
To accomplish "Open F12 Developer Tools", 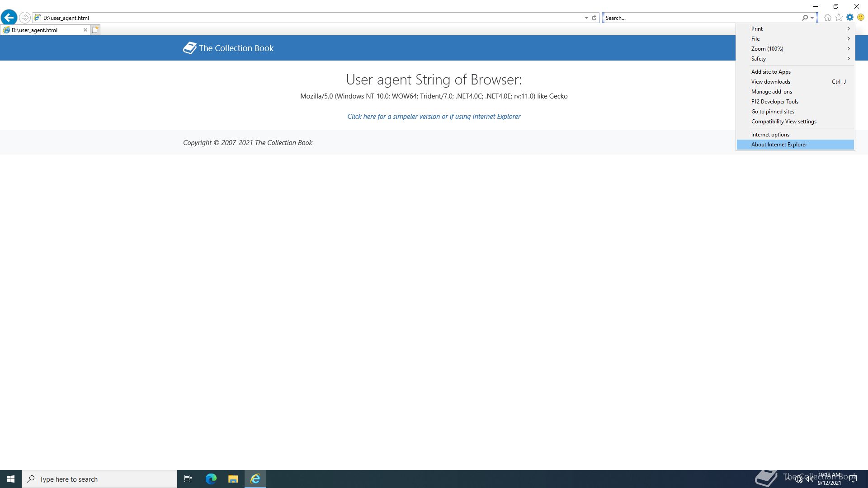I will tap(795, 102).
